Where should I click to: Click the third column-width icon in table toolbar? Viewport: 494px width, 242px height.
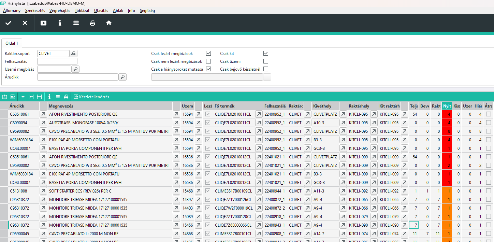39,97
